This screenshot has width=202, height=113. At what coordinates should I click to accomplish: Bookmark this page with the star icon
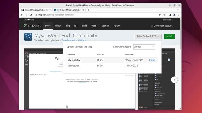164,15
